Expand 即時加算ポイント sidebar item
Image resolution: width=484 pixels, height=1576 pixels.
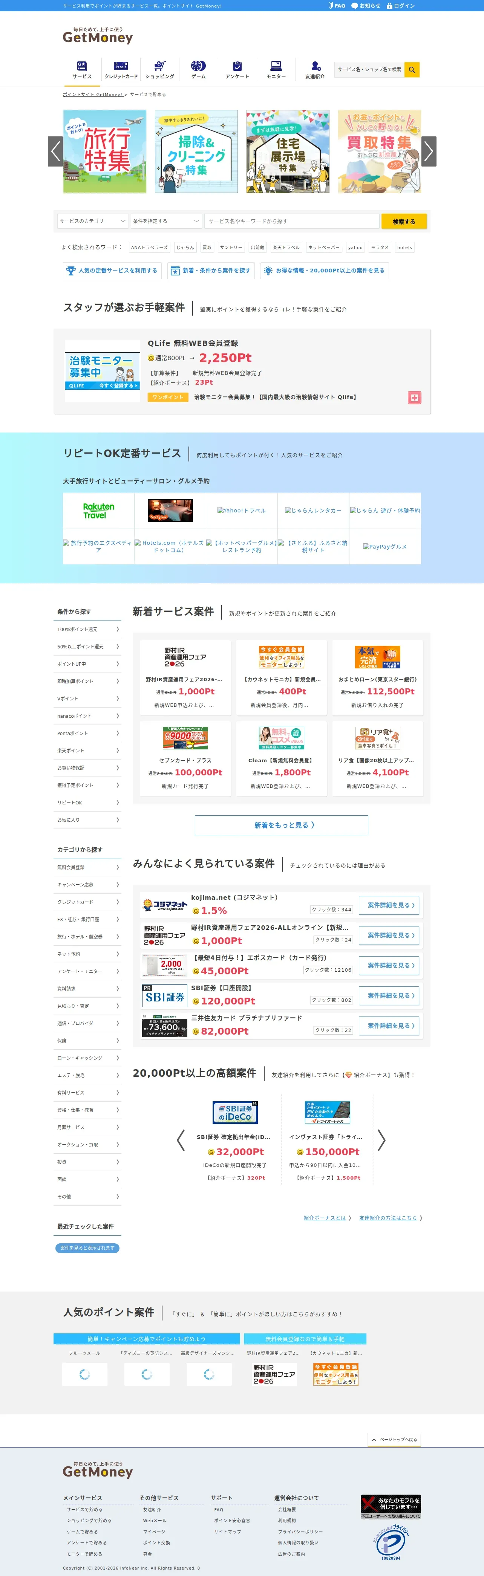point(87,681)
